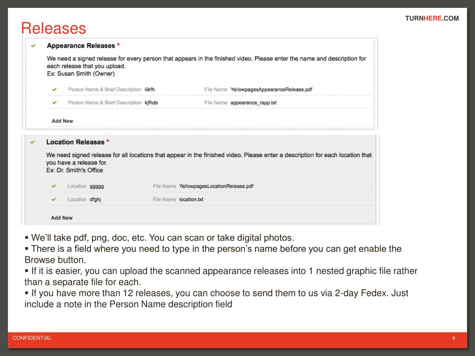Image resolution: width=475 pixels, height=356 pixels.
Task: Click the example text Susan Smith (Owner)
Action: [86, 74]
